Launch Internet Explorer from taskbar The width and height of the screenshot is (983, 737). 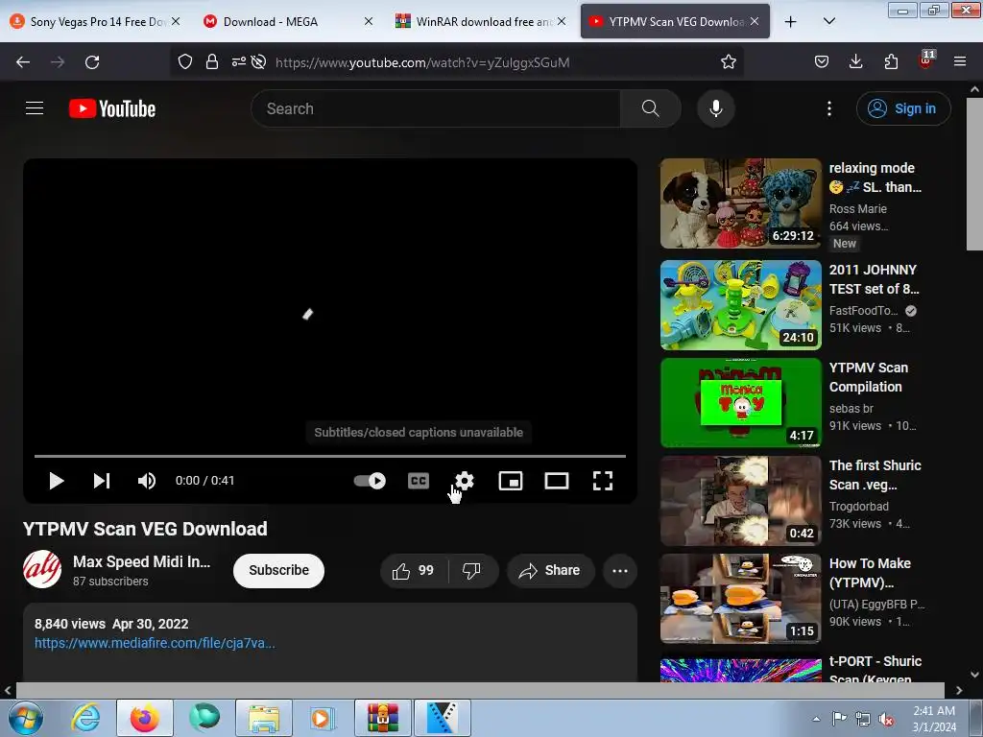(x=85, y=718)
